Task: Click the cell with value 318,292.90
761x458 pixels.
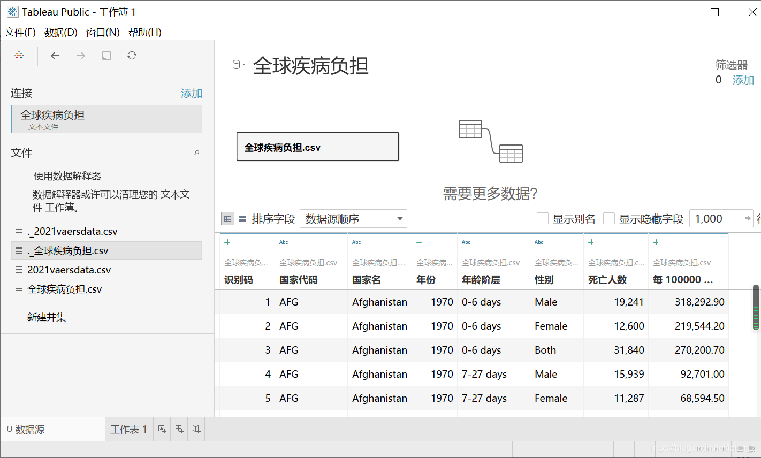Action: coord(689,302)
